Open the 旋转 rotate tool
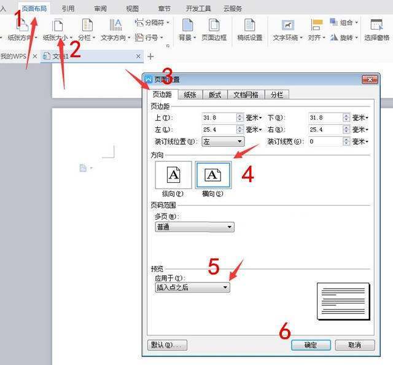The image size is (393, 365). point(344,38)
